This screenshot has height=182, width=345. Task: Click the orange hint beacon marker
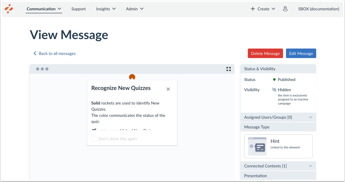pos(132,77)
